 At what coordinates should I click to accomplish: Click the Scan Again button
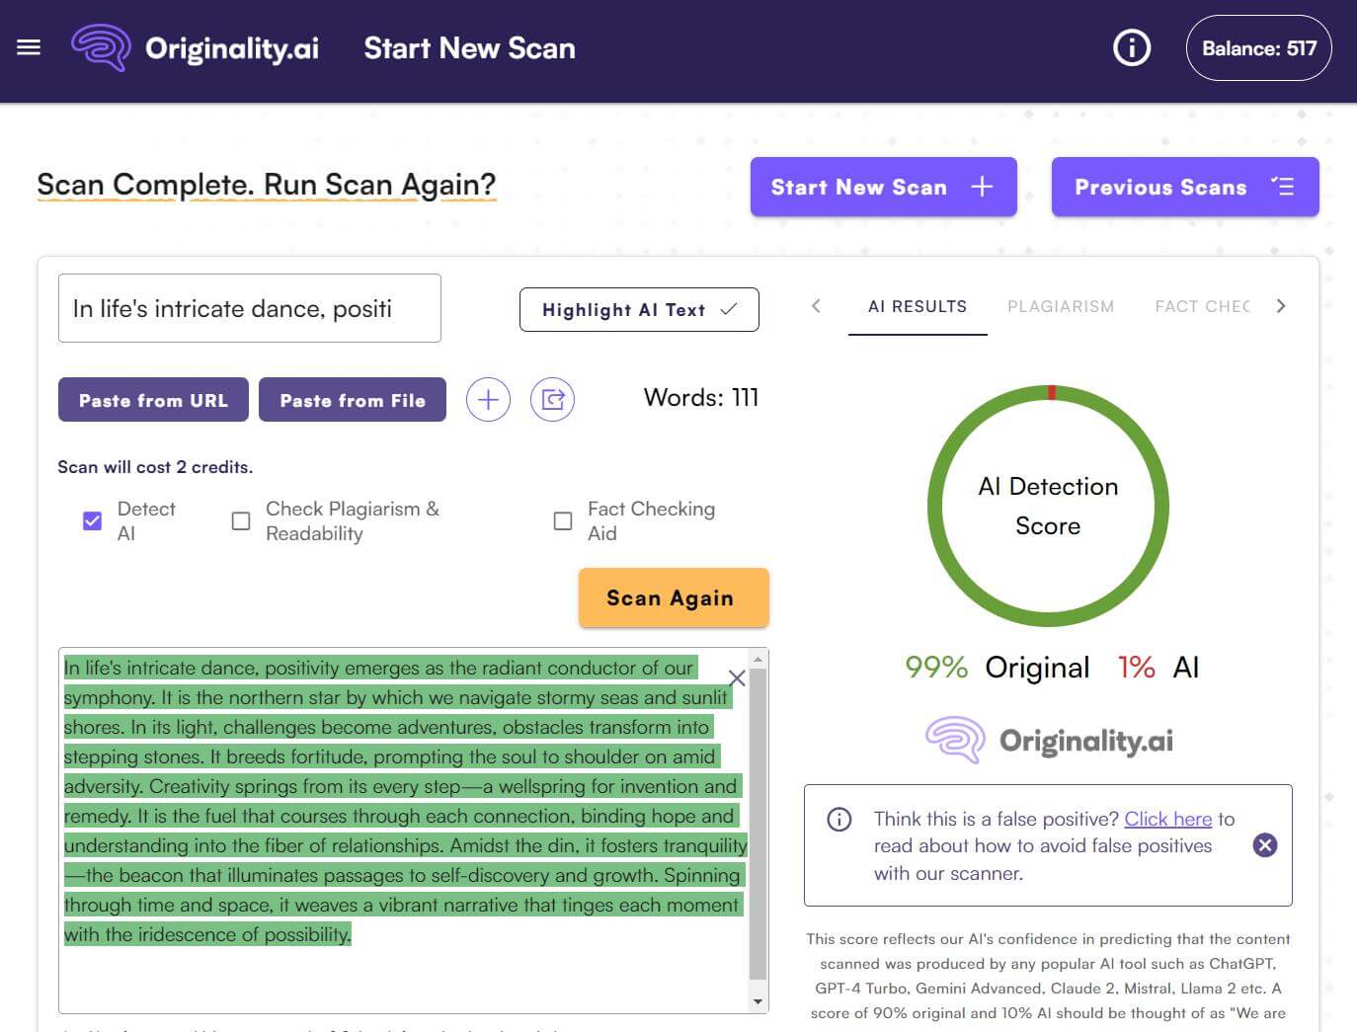[674, 597]
